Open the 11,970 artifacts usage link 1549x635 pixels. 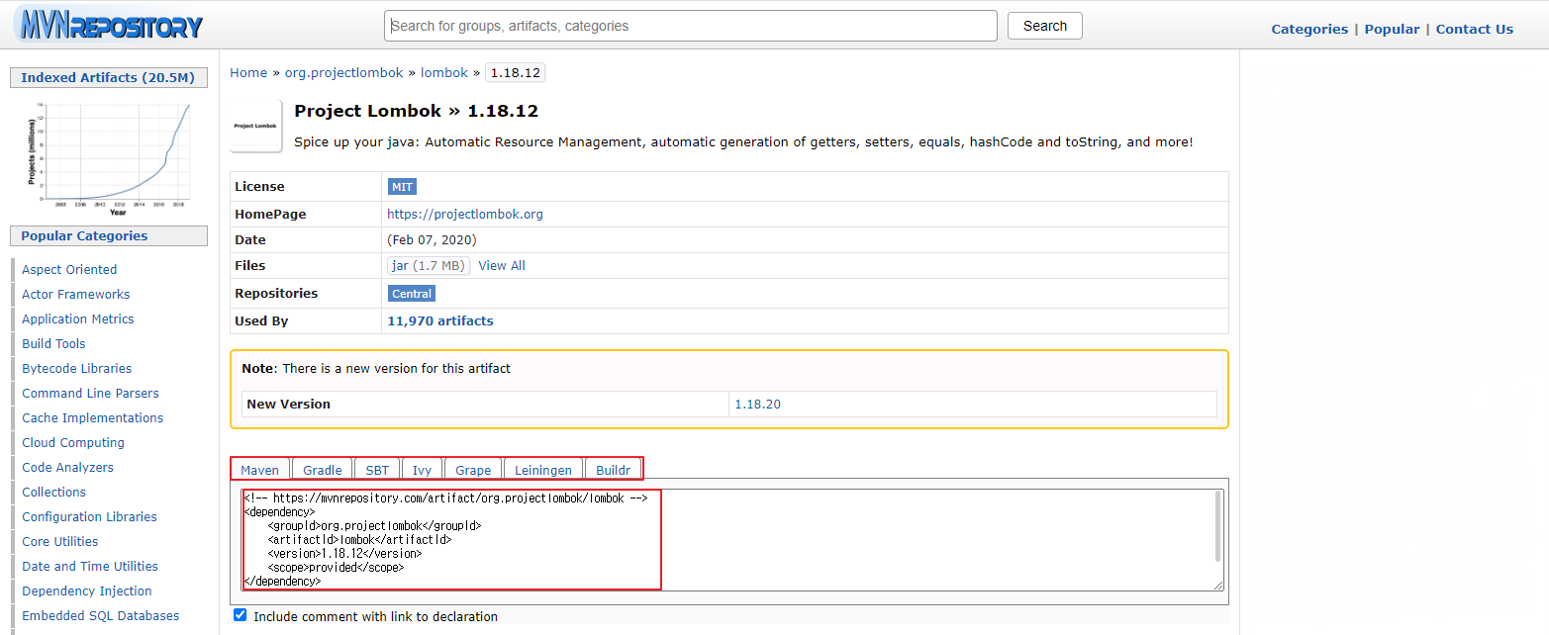439,320
